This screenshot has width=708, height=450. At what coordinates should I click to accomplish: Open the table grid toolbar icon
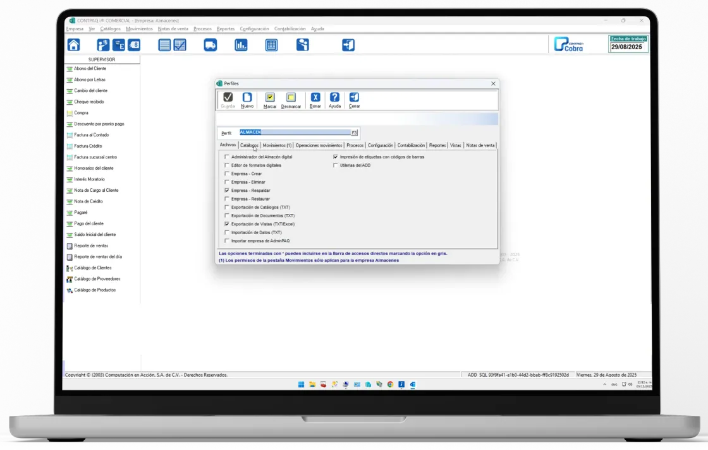click(x=271, y=45)
